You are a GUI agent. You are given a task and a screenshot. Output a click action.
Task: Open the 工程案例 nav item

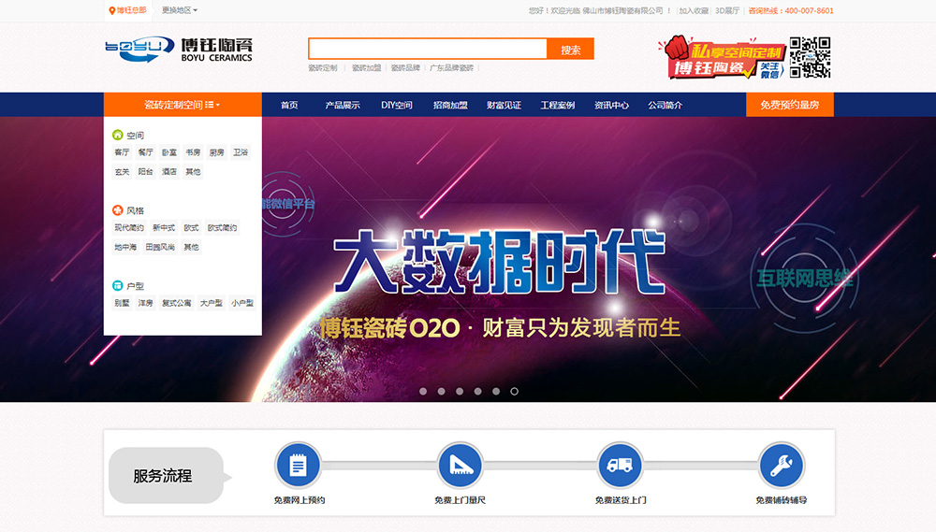[558, 105]
